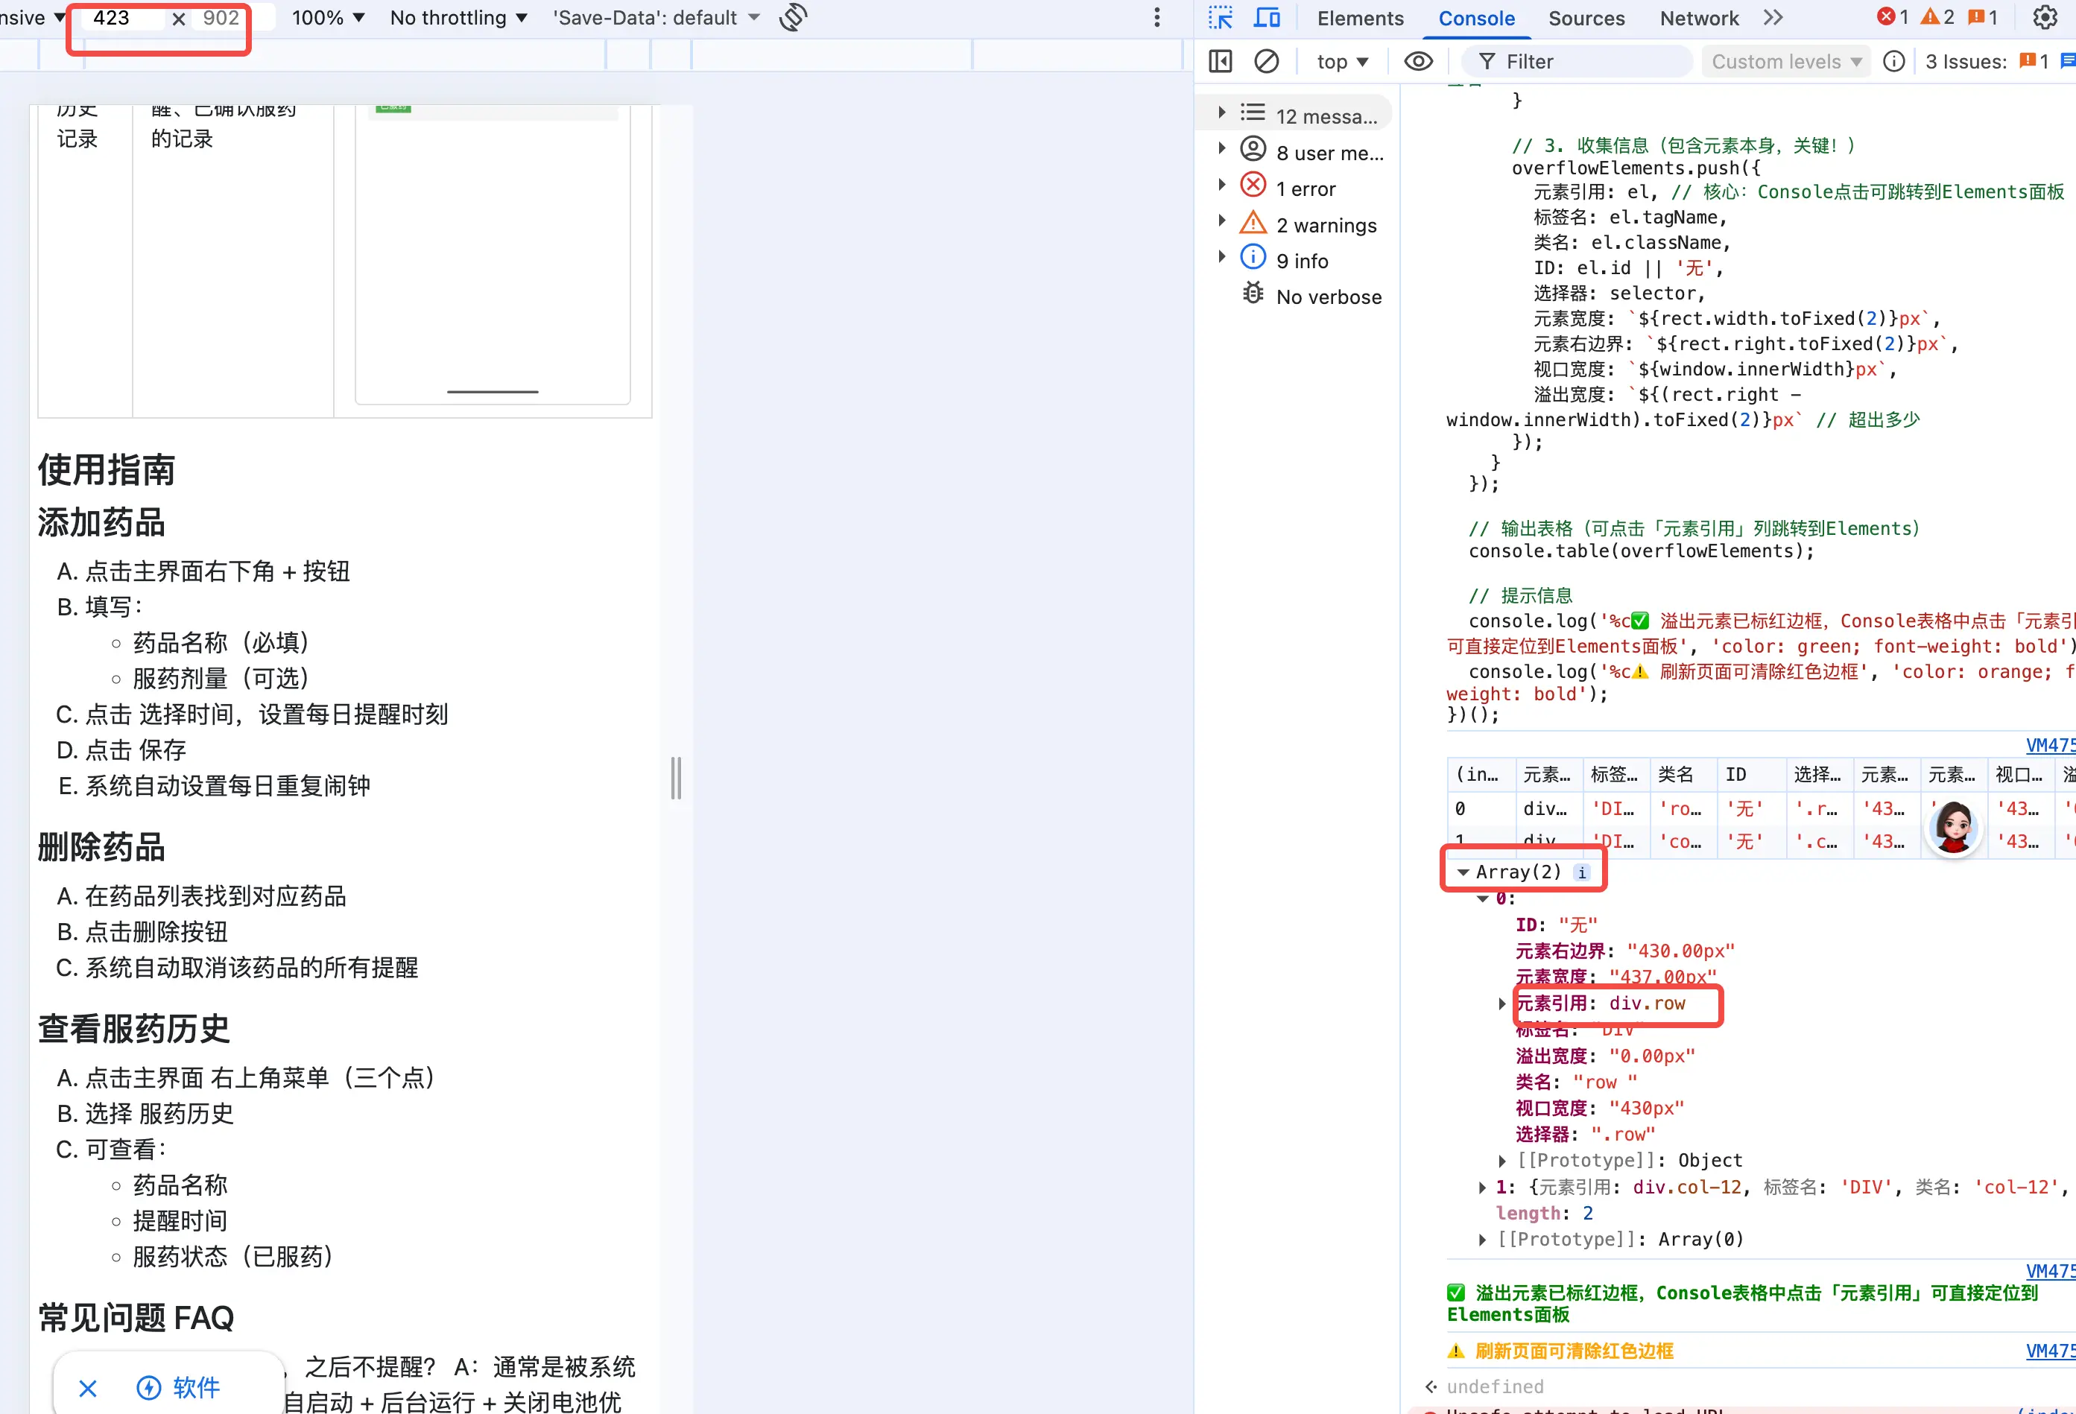Click the rotate viewport icon
Viewport: 2076px width, 1414px height.
[x=794, y=18]
